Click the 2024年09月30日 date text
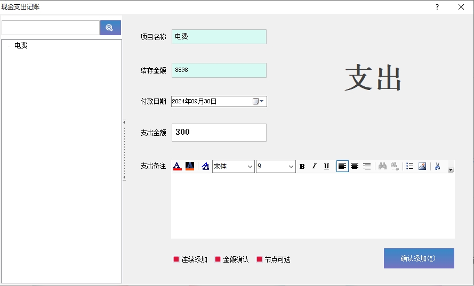Image resolution: width=474 pixels, height=286 pixels. [x=194, y=102]
